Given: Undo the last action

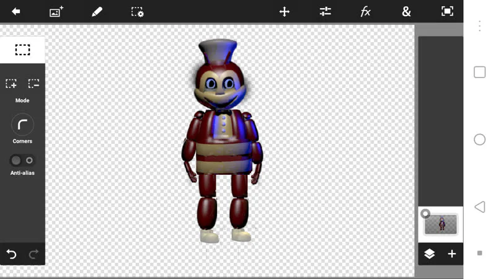Looking at the screenshot, I should point(11,254).
